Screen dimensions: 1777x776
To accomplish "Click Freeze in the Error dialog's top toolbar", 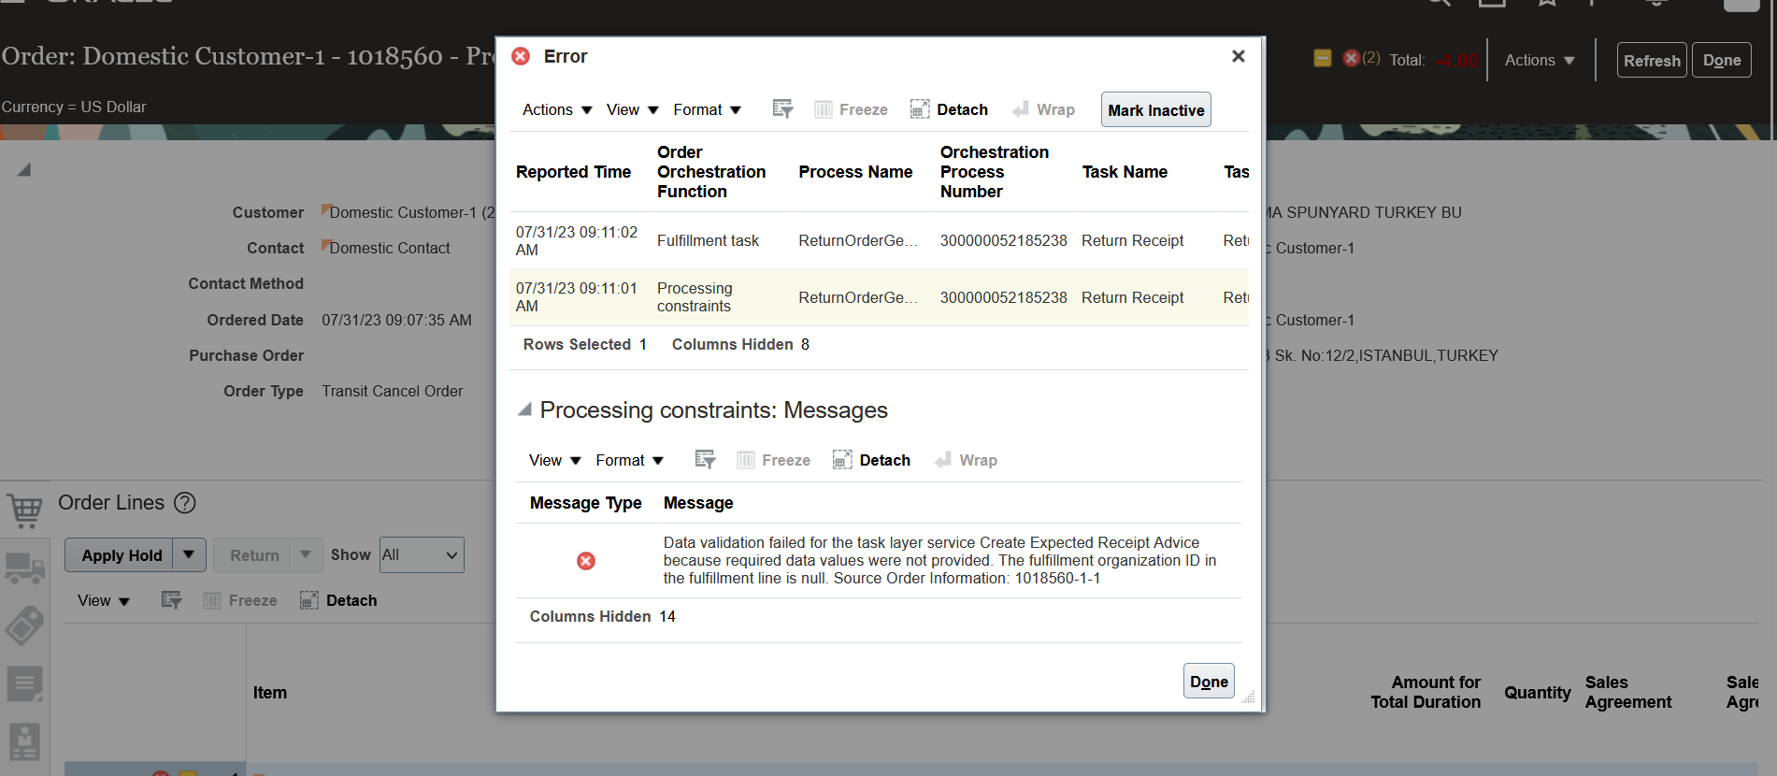I will pyautogui.click(x=851, y=109).
